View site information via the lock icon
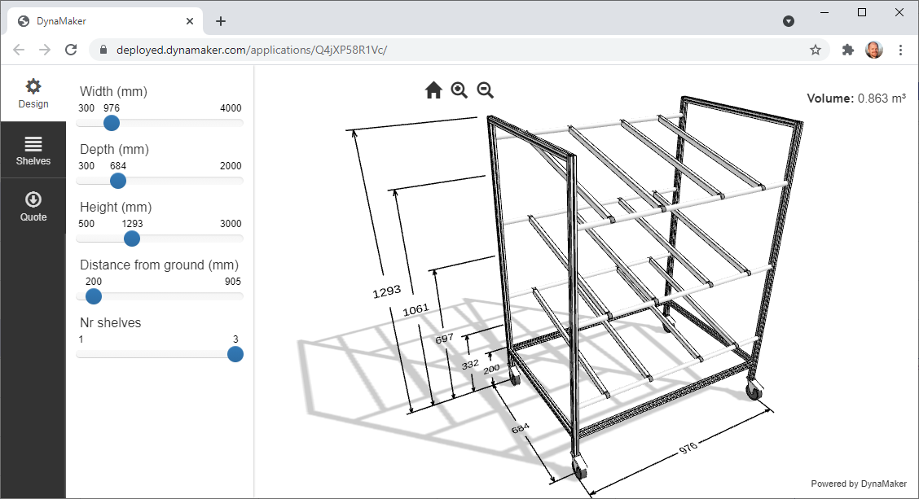This screenshot has width=919, height=499. [x=103, y=50]
